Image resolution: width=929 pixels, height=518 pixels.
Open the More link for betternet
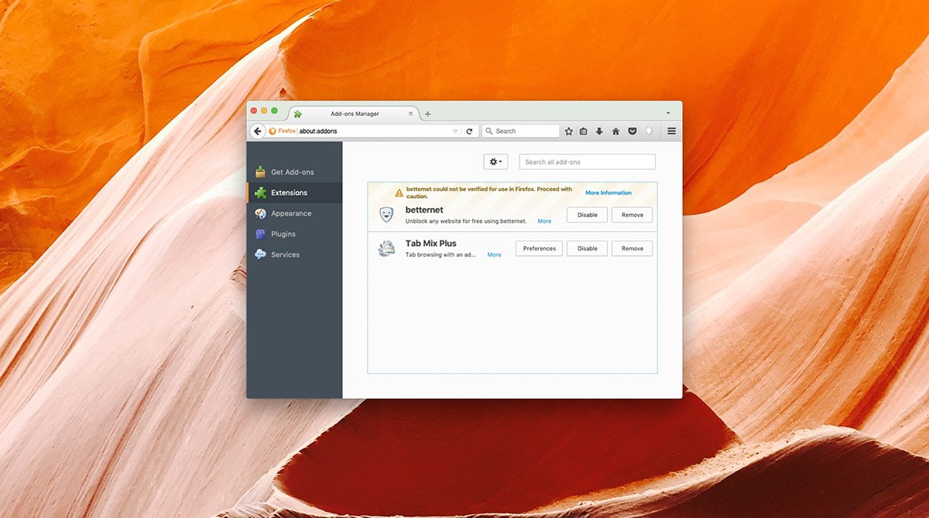(x=544, y=221)
